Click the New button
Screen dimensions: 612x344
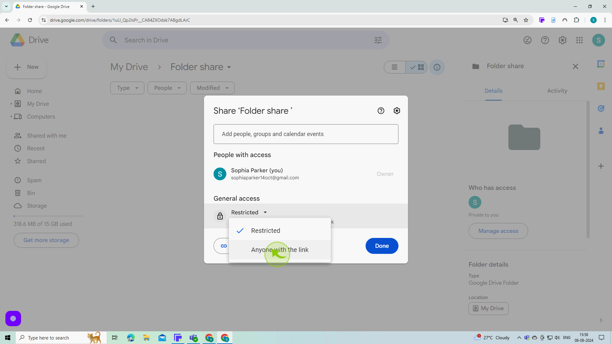tap(26, 67)
